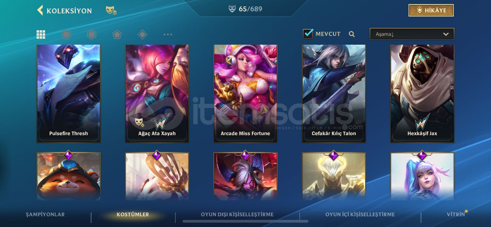
Task: Open the OYUN İÇİ KİŞİSELLEŞTİRME tab
Action: [360, 214]
